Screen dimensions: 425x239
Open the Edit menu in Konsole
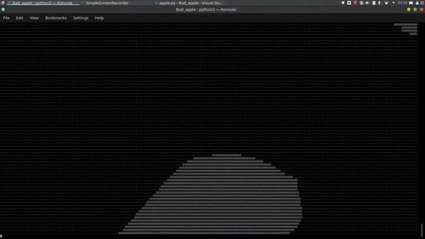[19, 18]
